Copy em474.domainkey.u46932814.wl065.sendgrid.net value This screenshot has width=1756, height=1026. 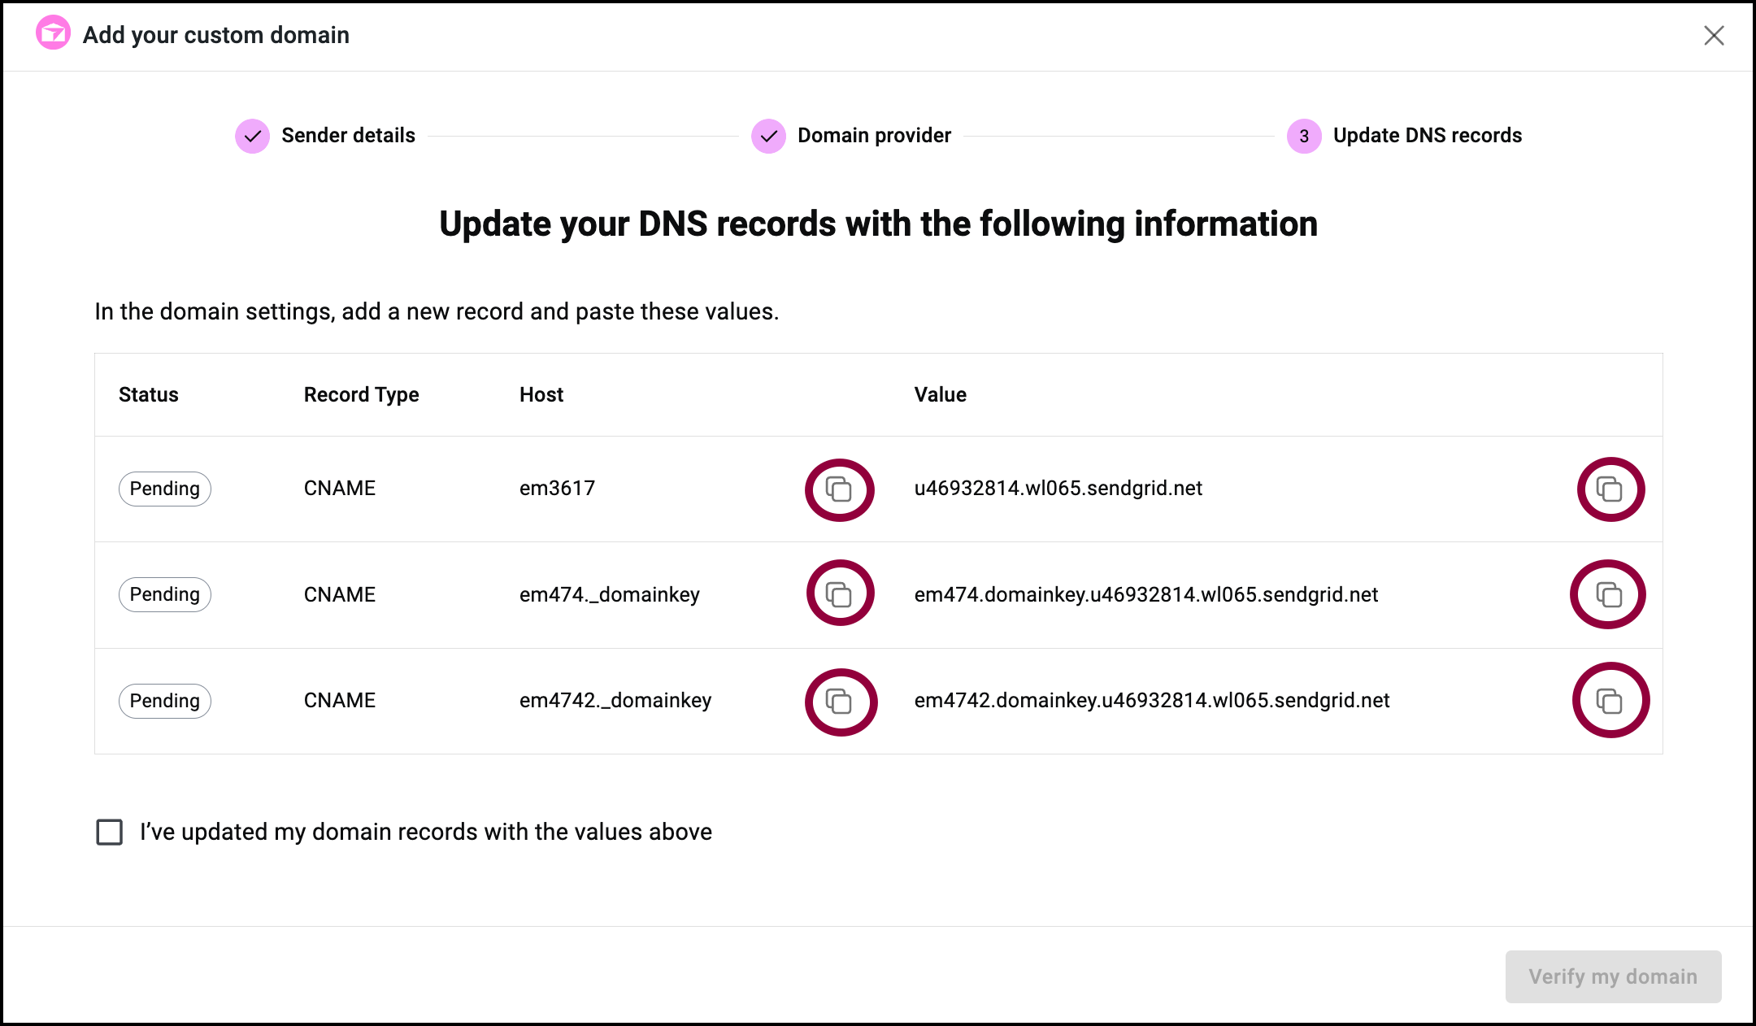click(x=1610, y=595)
